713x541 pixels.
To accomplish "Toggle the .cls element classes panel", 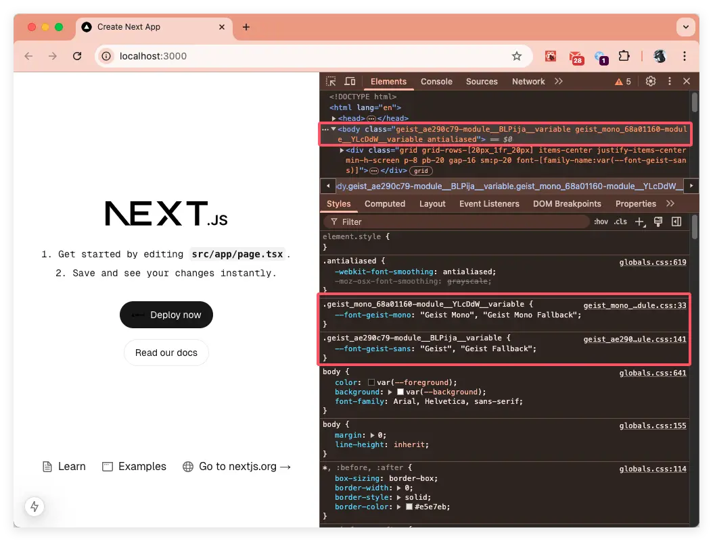I will coord(620,222).
